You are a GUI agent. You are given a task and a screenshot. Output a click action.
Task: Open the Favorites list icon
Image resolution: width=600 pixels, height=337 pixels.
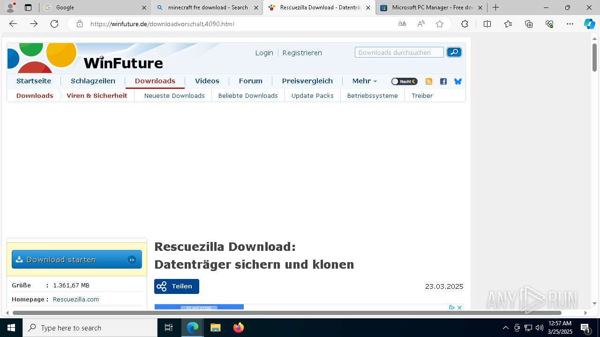[508, 24]
